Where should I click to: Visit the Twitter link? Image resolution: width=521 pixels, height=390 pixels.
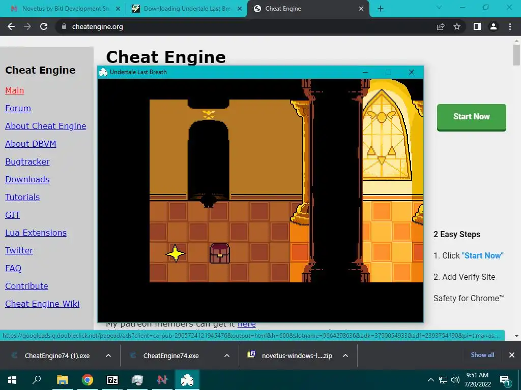click(19, 250)
